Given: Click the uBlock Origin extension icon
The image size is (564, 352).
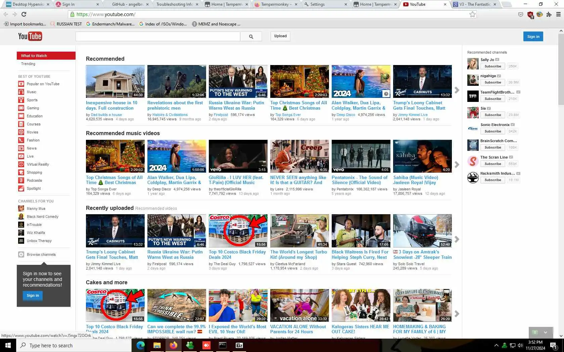Looking at the screenshot, I should click(x=530, y=15).
